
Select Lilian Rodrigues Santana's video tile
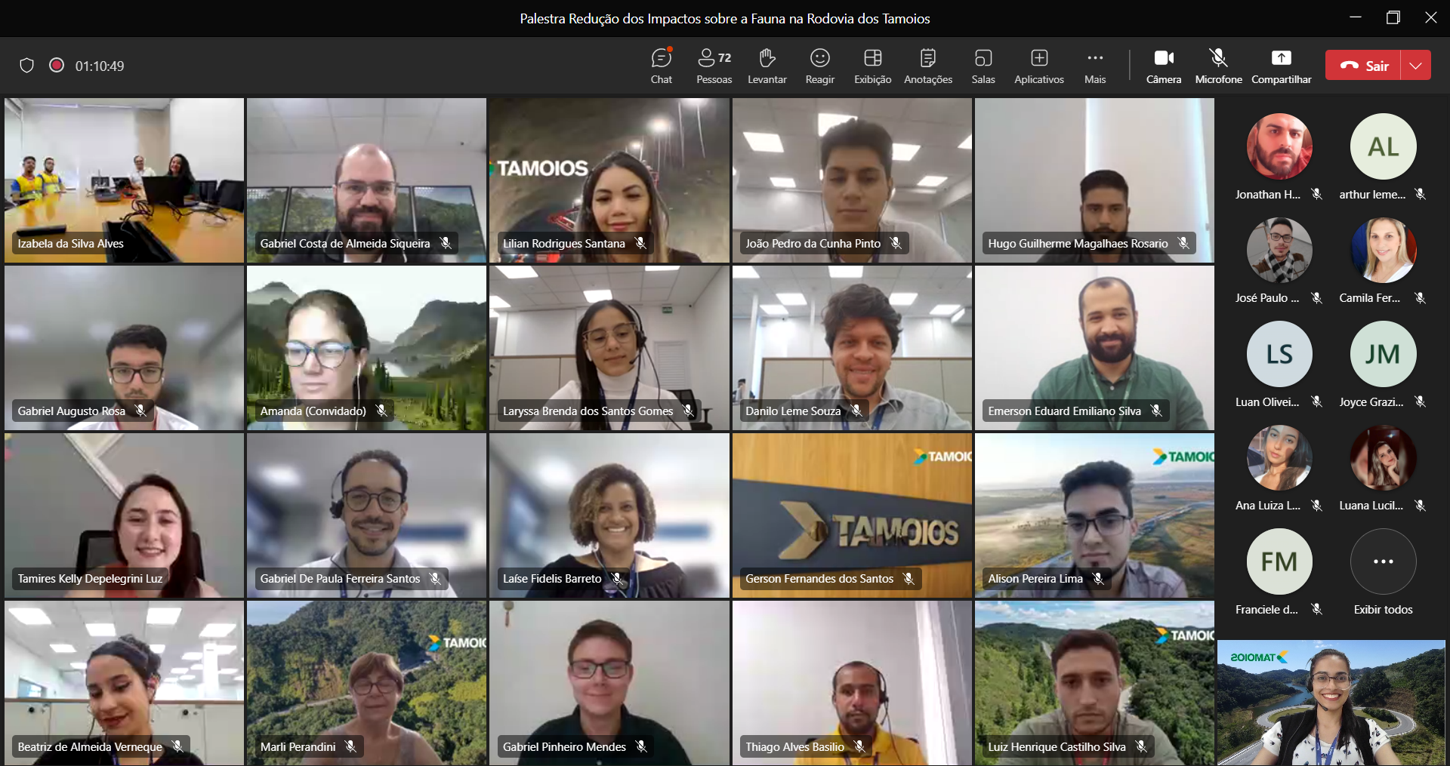(x=609, y=180)
